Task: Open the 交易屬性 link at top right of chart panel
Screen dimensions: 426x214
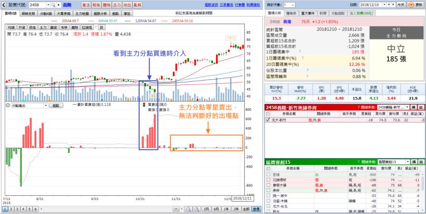Action: (225, 5)
